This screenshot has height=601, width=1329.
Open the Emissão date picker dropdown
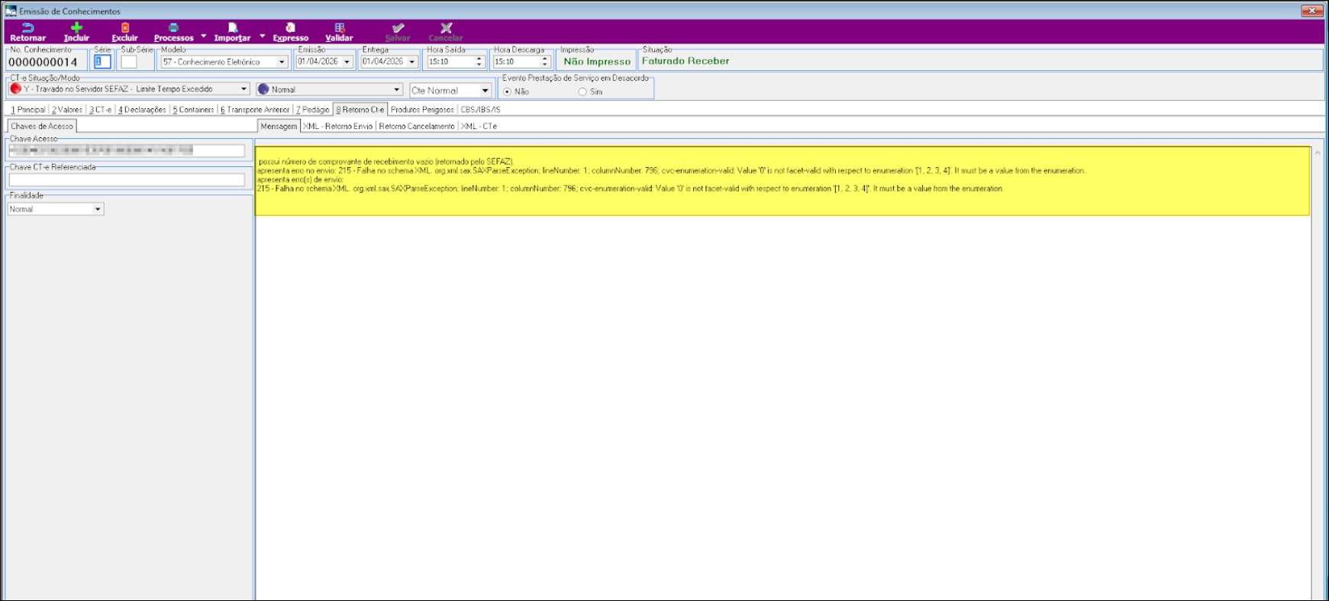[347, 62]
